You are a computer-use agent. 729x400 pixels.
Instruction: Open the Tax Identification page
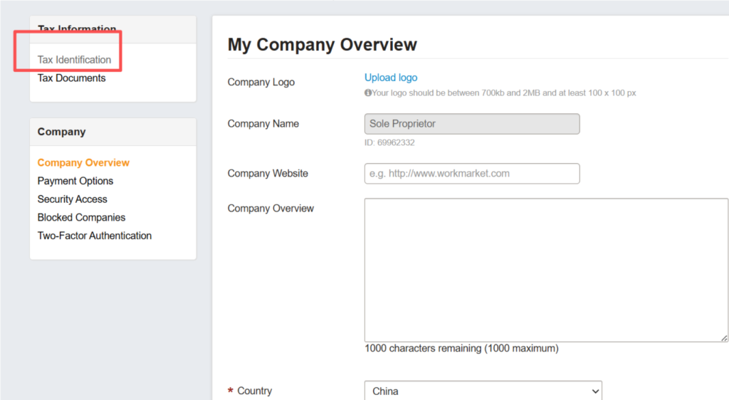(x=74, y=60)
